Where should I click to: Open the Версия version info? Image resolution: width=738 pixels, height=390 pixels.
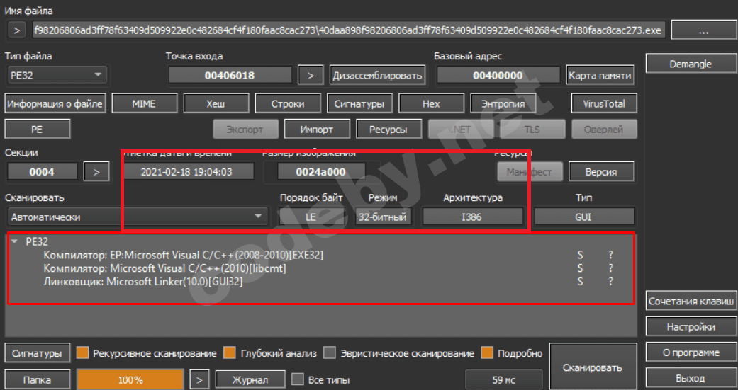601,171
